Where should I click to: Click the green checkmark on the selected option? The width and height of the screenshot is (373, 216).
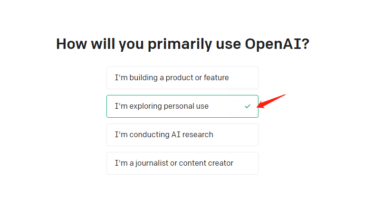click(x=247, y=106)
